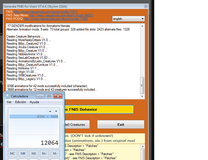Click the line 'Reading K4Anims V?.?'
Viewport: 208px width, 160px height.
tap(23, 68)
